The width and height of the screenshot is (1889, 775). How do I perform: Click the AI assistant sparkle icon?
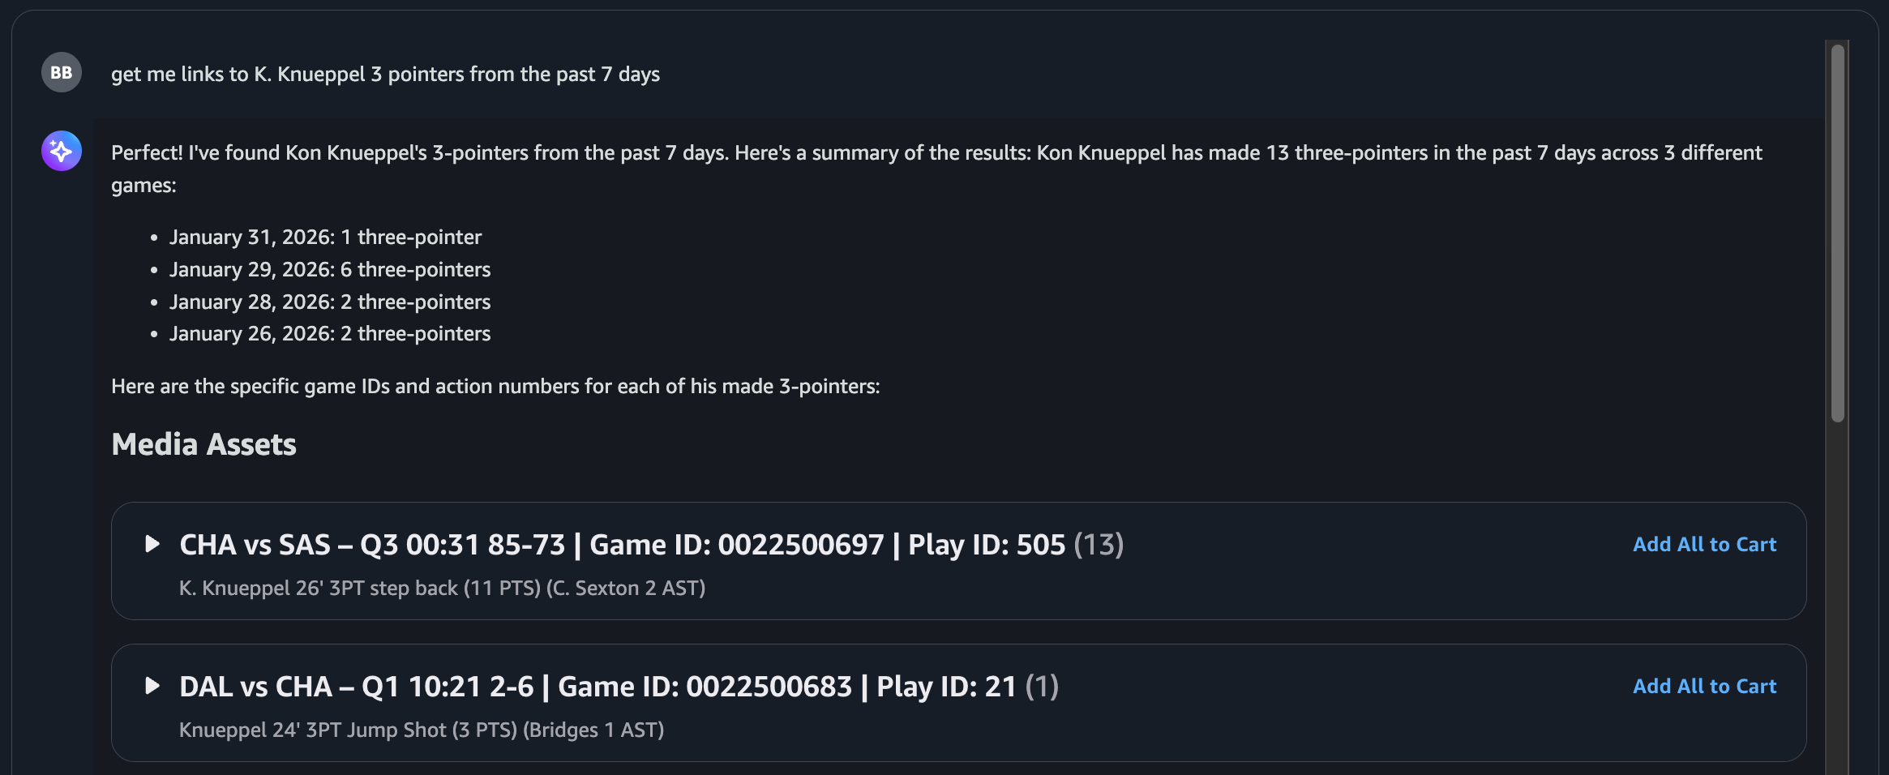coord(61,151)
